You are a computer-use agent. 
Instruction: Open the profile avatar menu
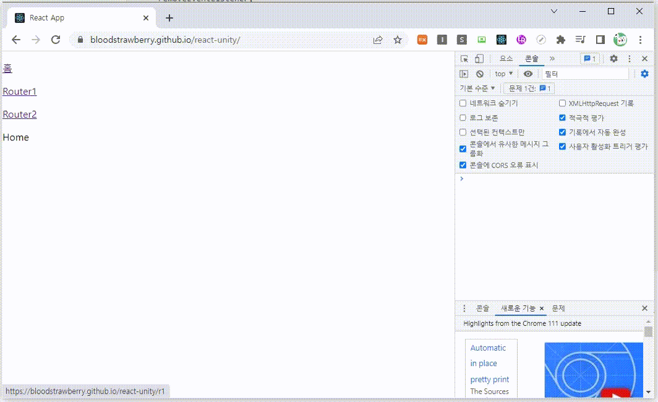620,40
